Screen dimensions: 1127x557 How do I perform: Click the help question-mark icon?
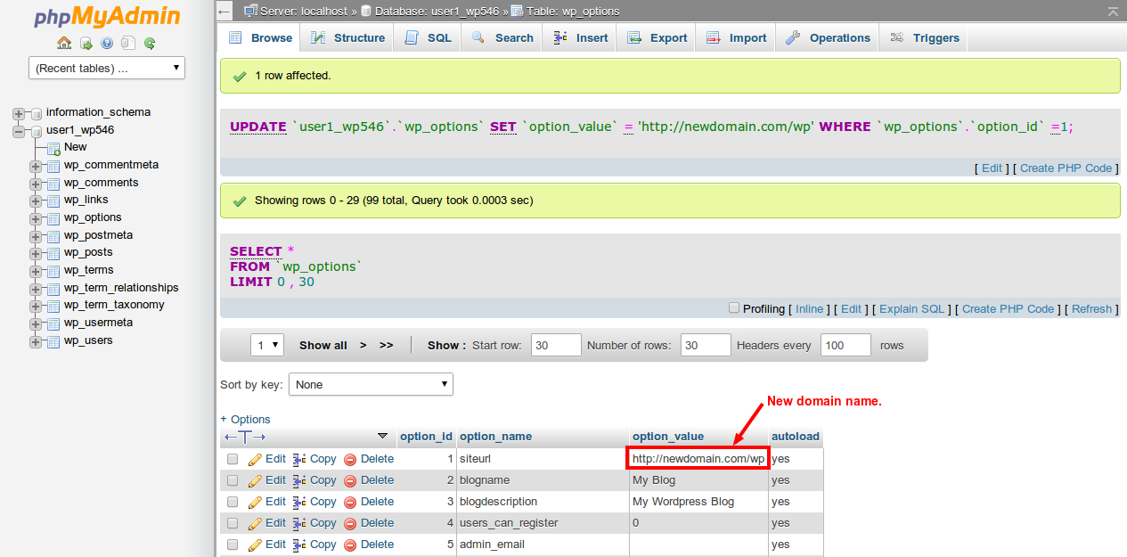106,43
